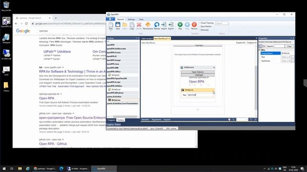Click the Stop icon in the ribbon
Viewport: 307px width, 172px height.
(x=187, y=24)
